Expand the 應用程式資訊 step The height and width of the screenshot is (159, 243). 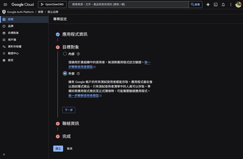[75, 34]
